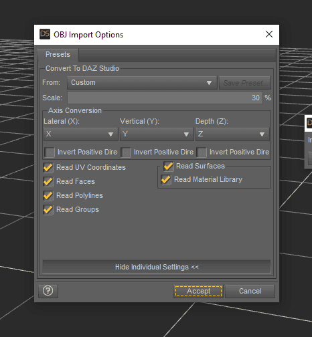The image size is (312, 337).
Task: Open the Depth (Z) axis dropdown
Action: tap(232, 134)
